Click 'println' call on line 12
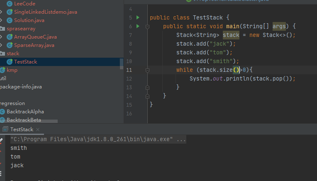Screen dimensions: 317x181 238,78
